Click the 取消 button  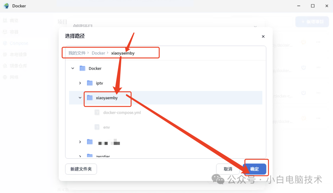pos(228,169)
